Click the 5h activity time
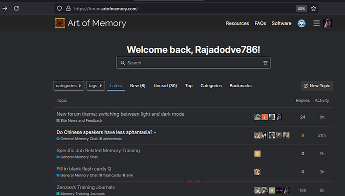This screenshot has height=196, width=345. pos(321,191)
